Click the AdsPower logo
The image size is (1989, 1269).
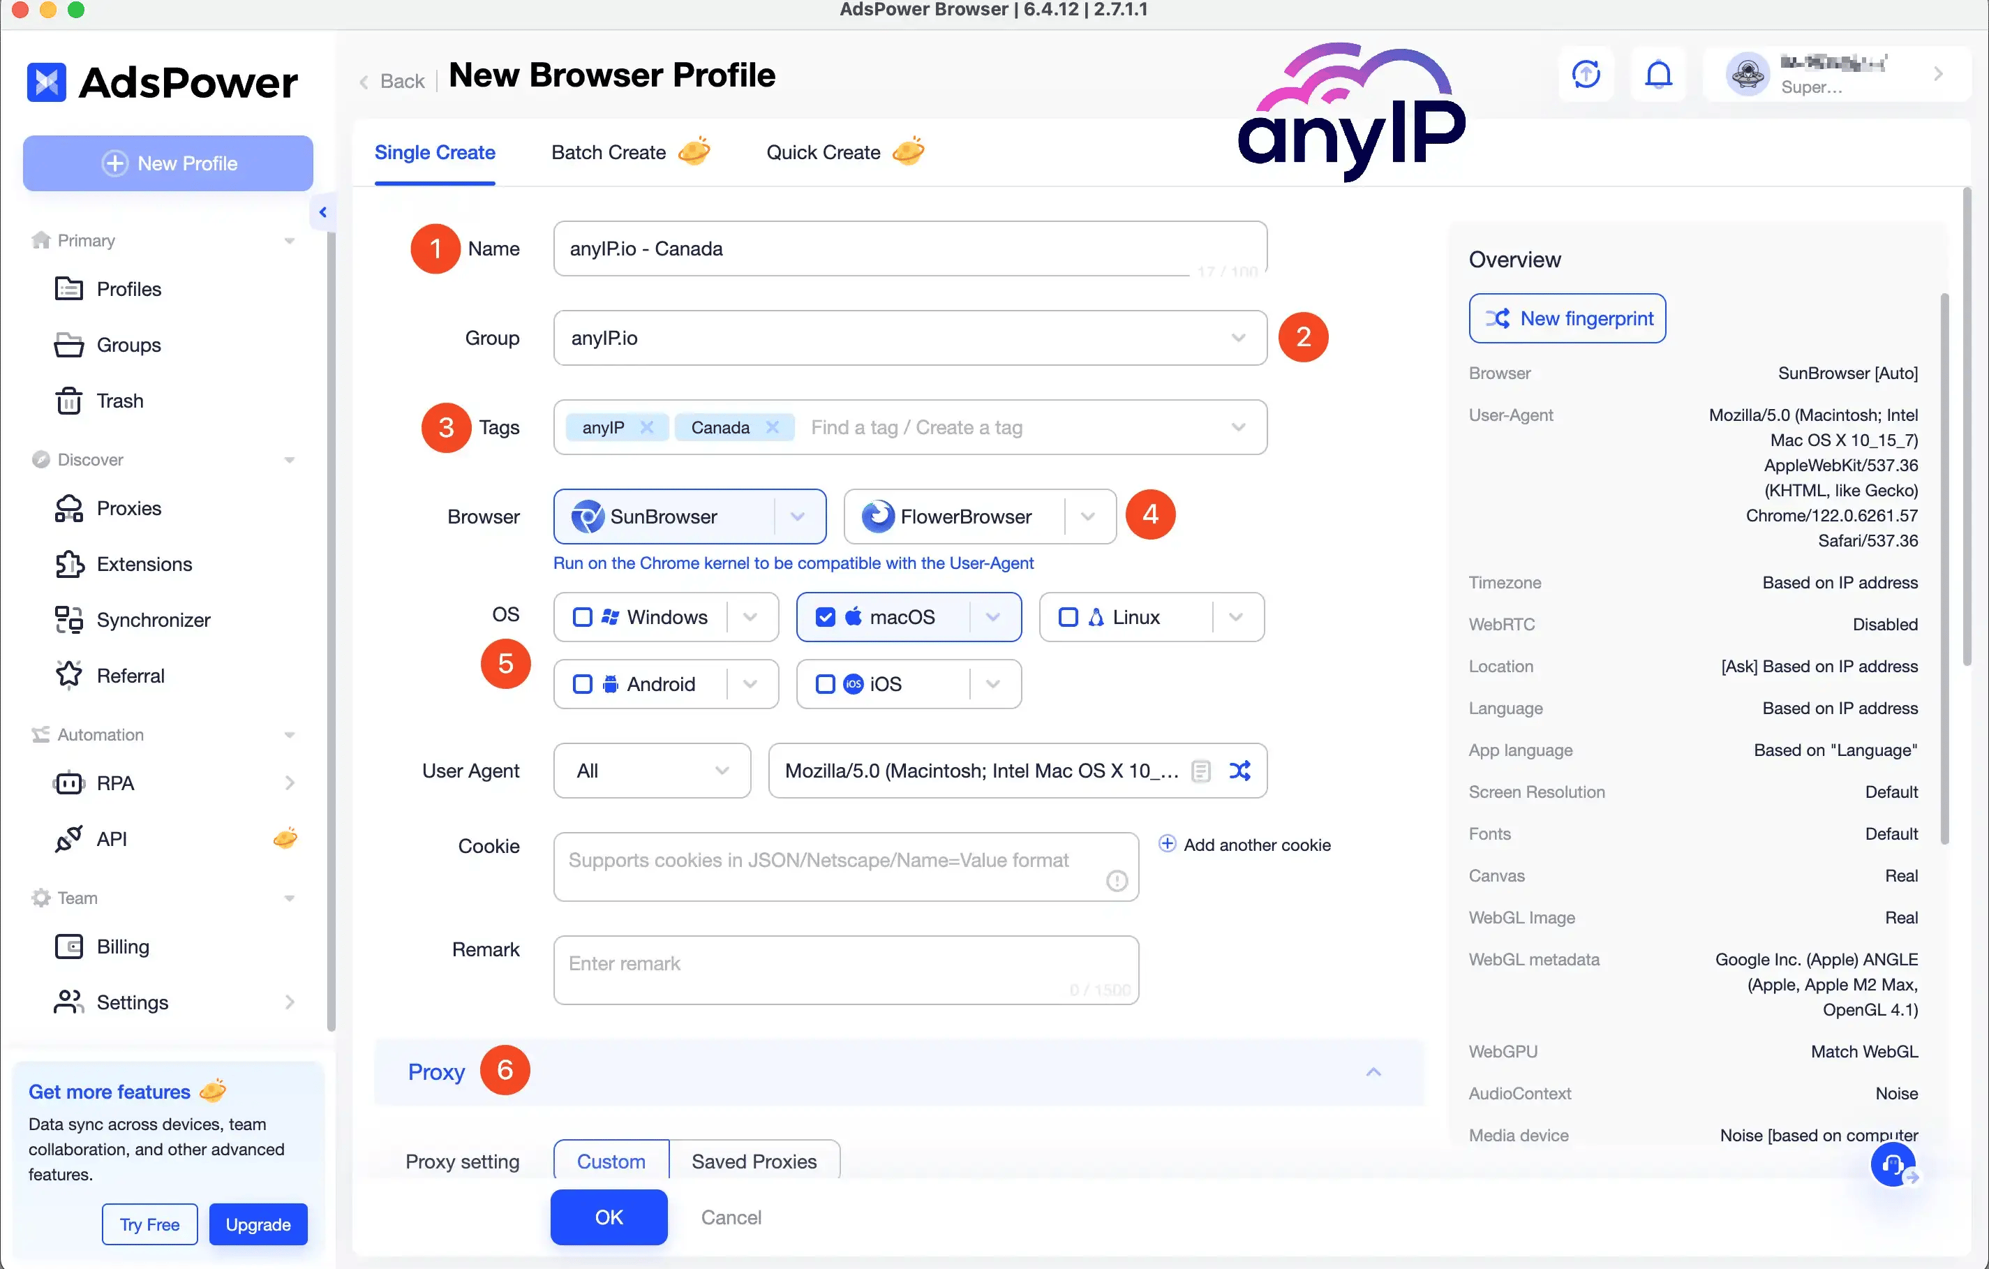click(x=163, y=82)
